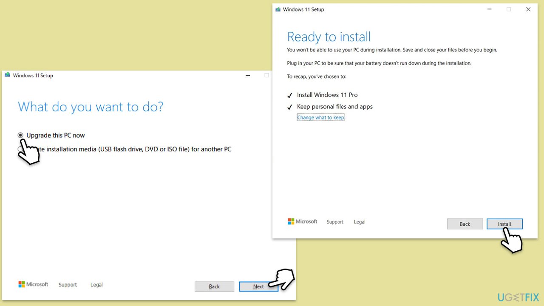Viewport: 544px width, 306px height.
Task: Minimize the left Windows 11 Setup window
Action: coord(248,75)
